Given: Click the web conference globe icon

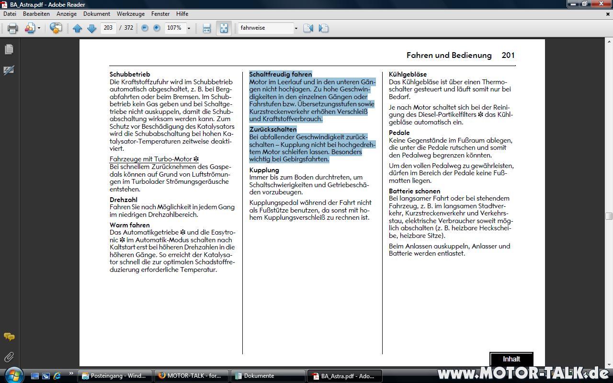Looking at the screenshot, I should 56,28.
